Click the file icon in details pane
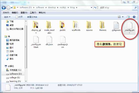The image size is (139, 93). [8, 87]
